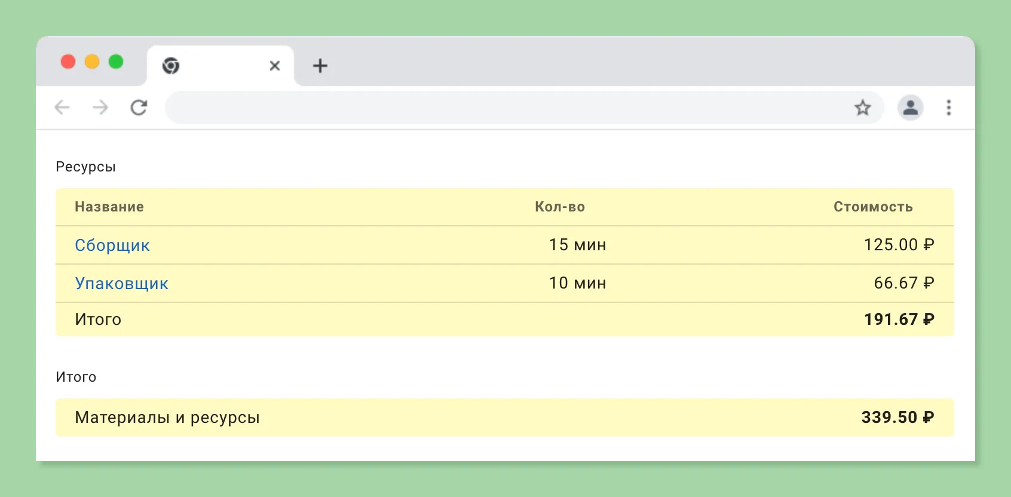Focus the browser address bar

[508, 108]
